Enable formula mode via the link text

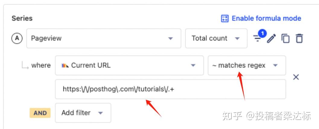click(x=266, y=18)
